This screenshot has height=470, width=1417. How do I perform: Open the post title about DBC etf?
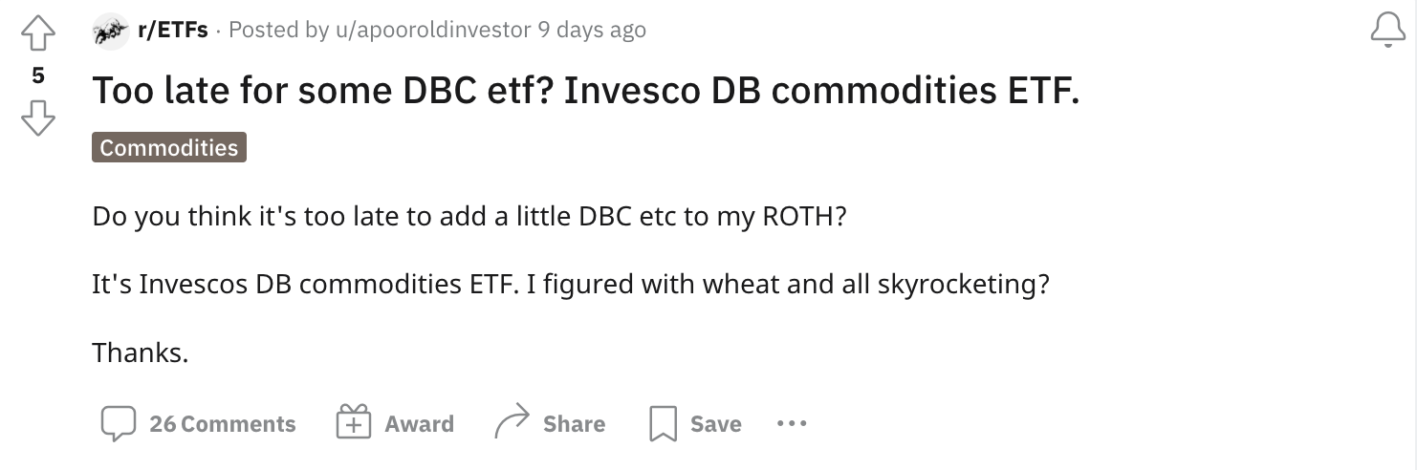[585, 91]
